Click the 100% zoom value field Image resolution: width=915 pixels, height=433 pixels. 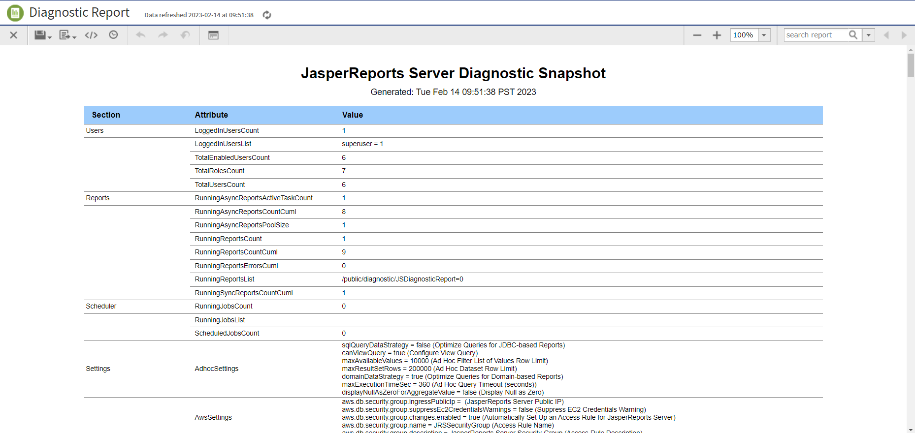tap(744, 35)
